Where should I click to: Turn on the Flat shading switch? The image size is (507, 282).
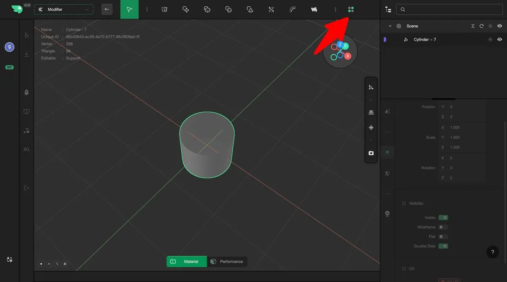tap(443, 237)
